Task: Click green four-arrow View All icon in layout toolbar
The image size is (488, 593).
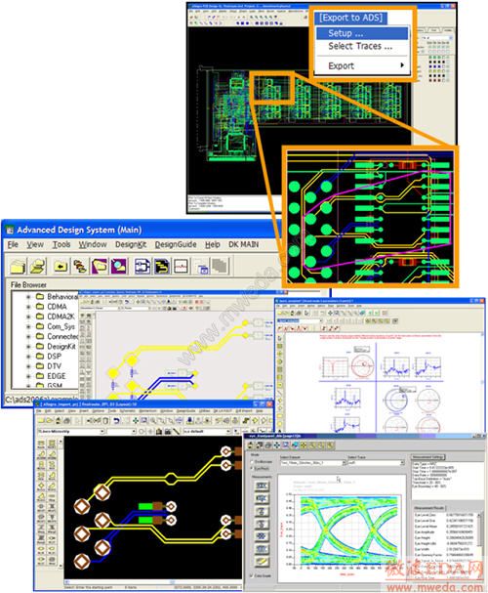Action: pyautogui.click(x=136, y=420)
